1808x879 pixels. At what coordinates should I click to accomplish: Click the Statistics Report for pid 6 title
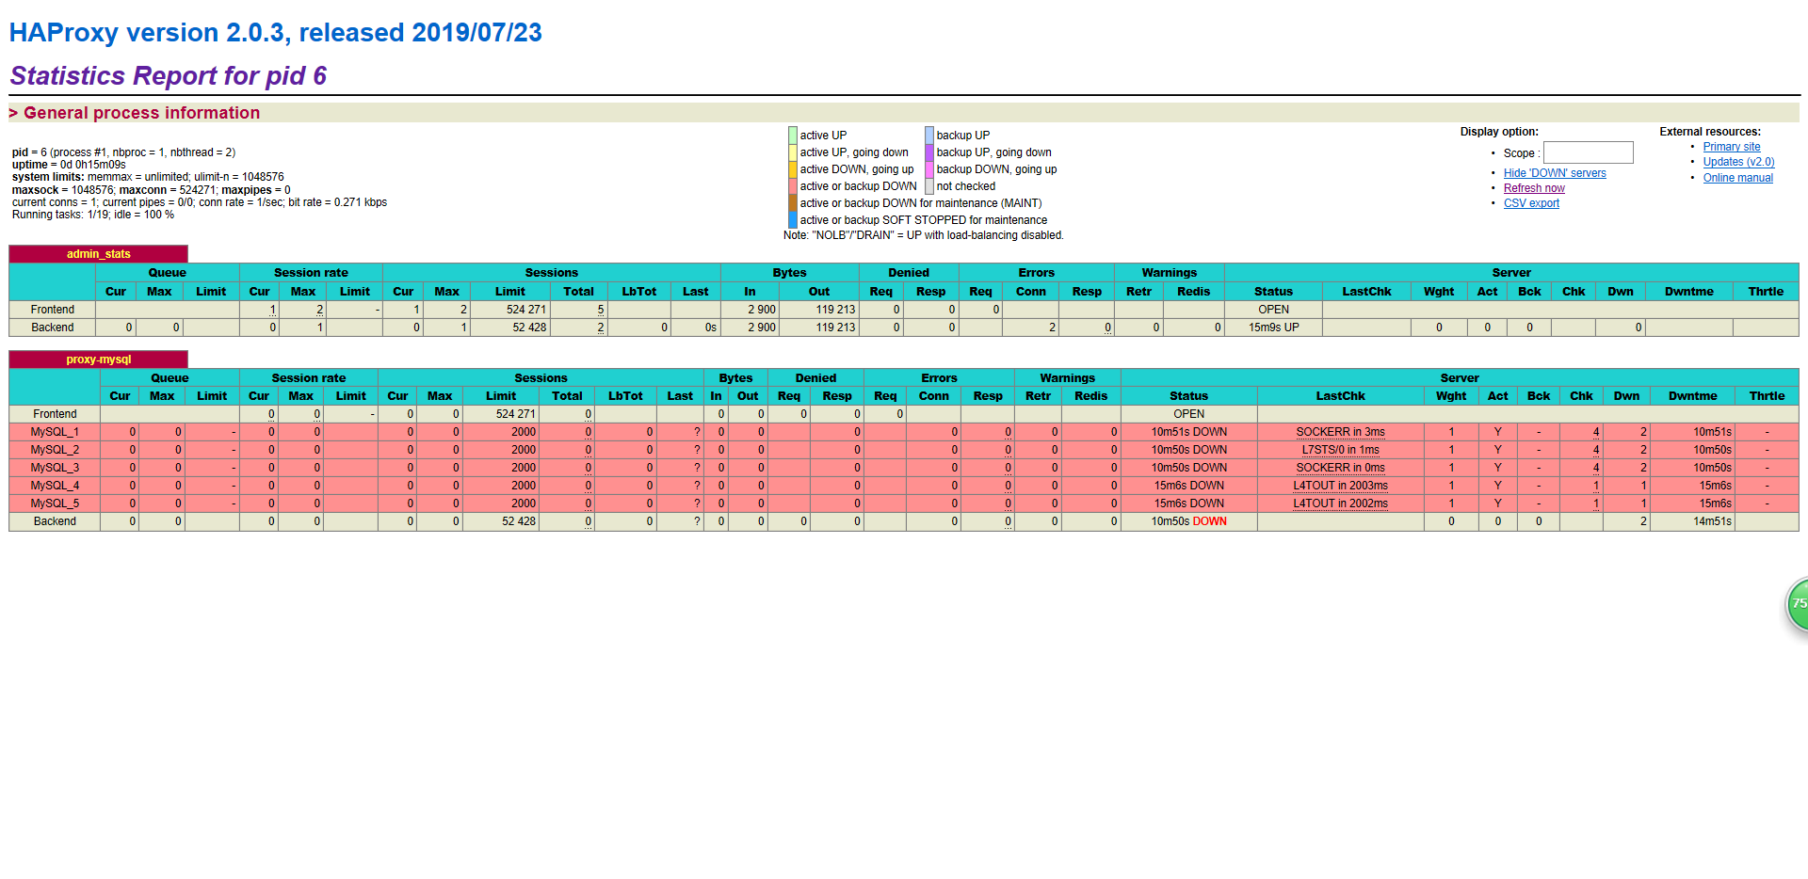(x=168, y=75)
